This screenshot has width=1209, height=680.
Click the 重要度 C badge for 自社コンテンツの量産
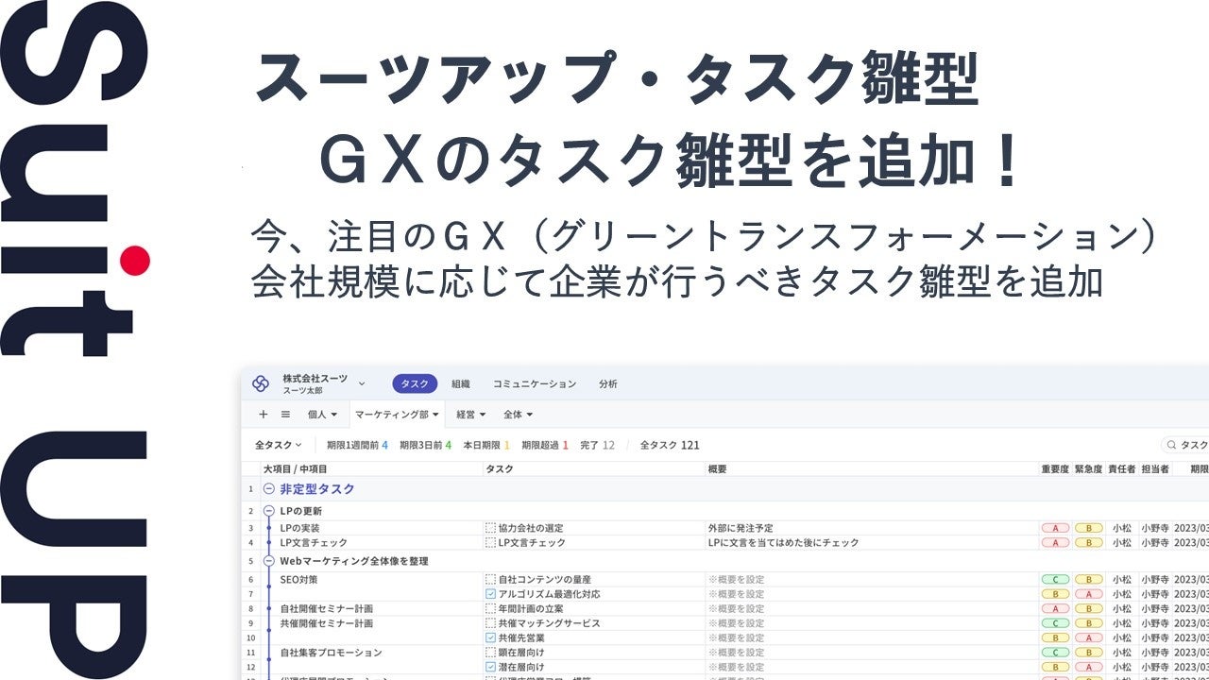point(1054,580)
